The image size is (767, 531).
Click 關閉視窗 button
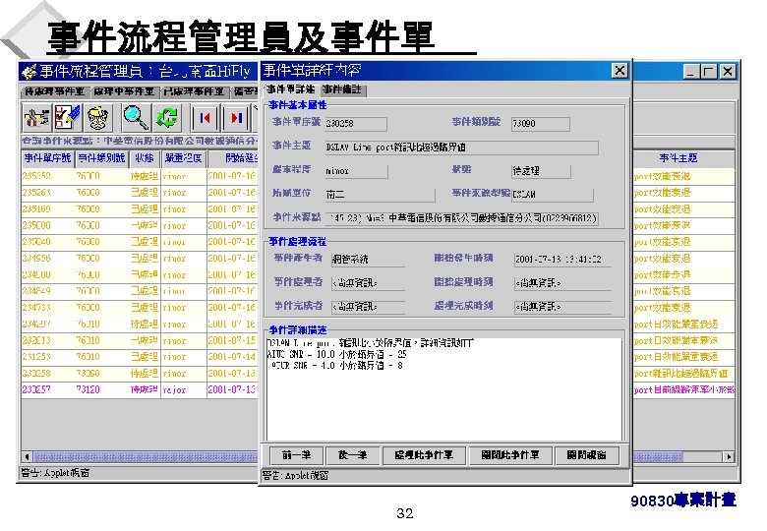point(587,455)
